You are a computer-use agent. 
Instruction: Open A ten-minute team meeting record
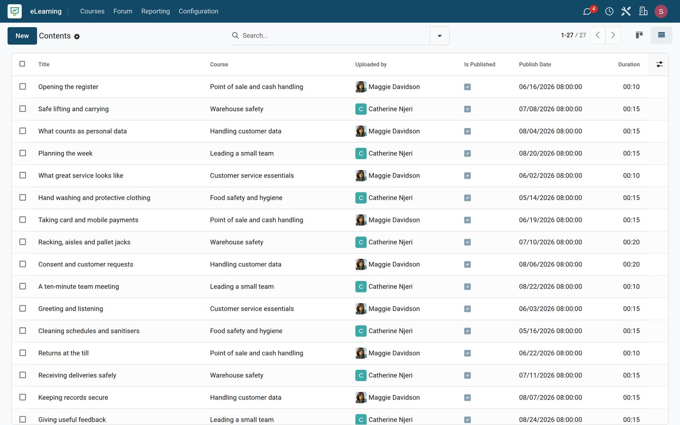(x=79, y=286)
